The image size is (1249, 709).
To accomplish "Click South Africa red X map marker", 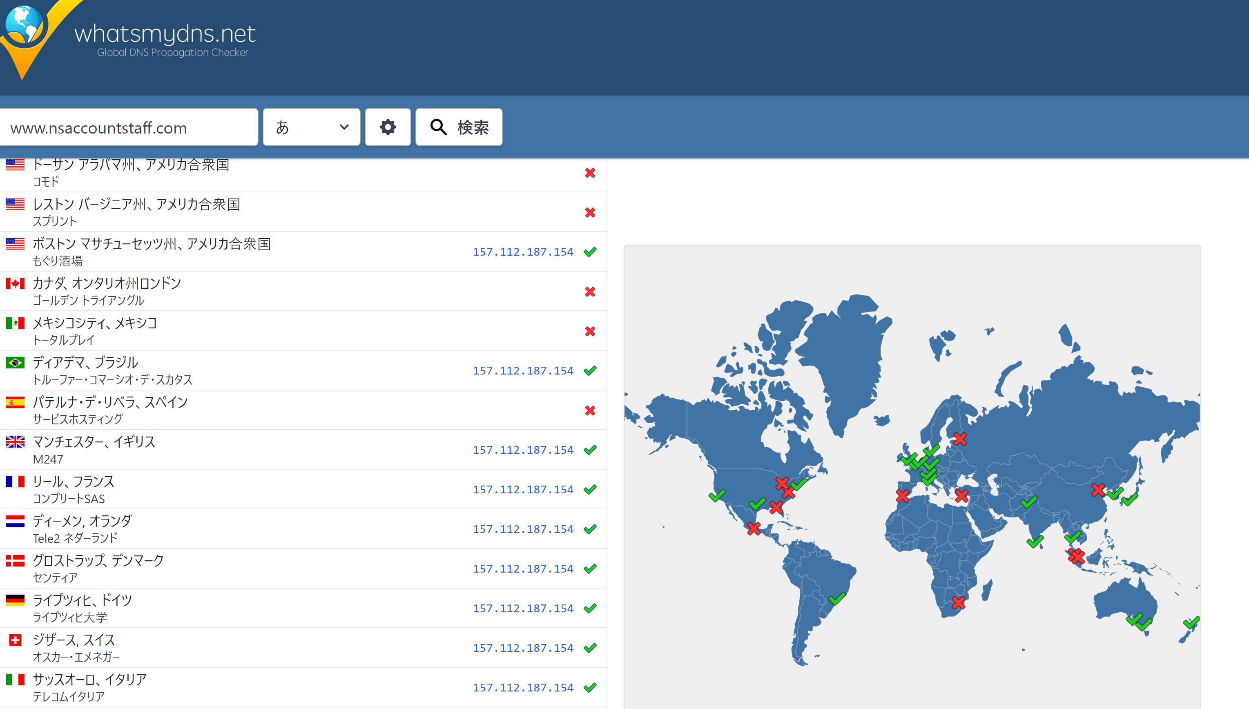I will click(958, 603).
